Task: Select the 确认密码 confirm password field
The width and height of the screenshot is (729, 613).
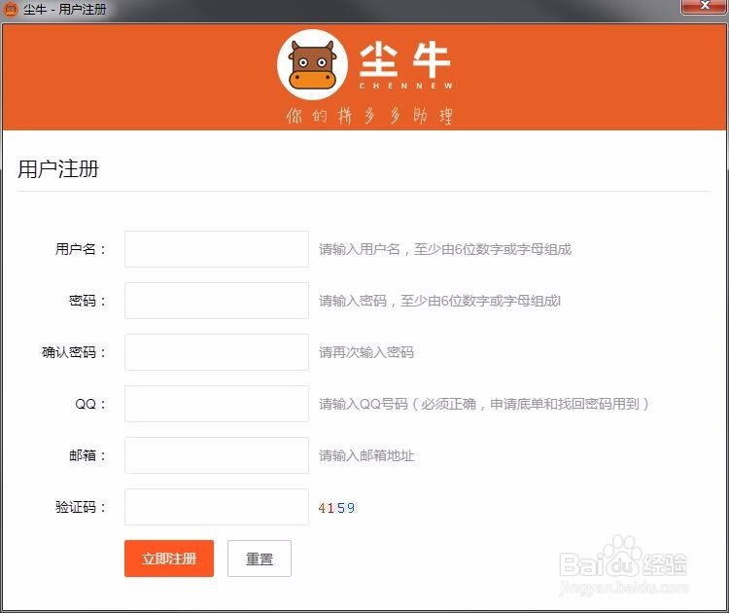Action: pos(216,352)
